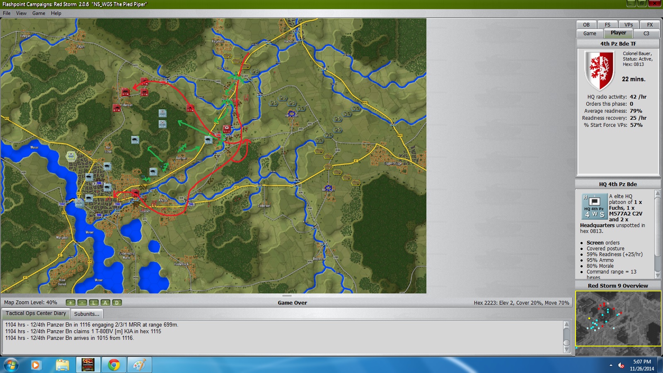
Task: Open the Game menu
Action: pos(39,13)
